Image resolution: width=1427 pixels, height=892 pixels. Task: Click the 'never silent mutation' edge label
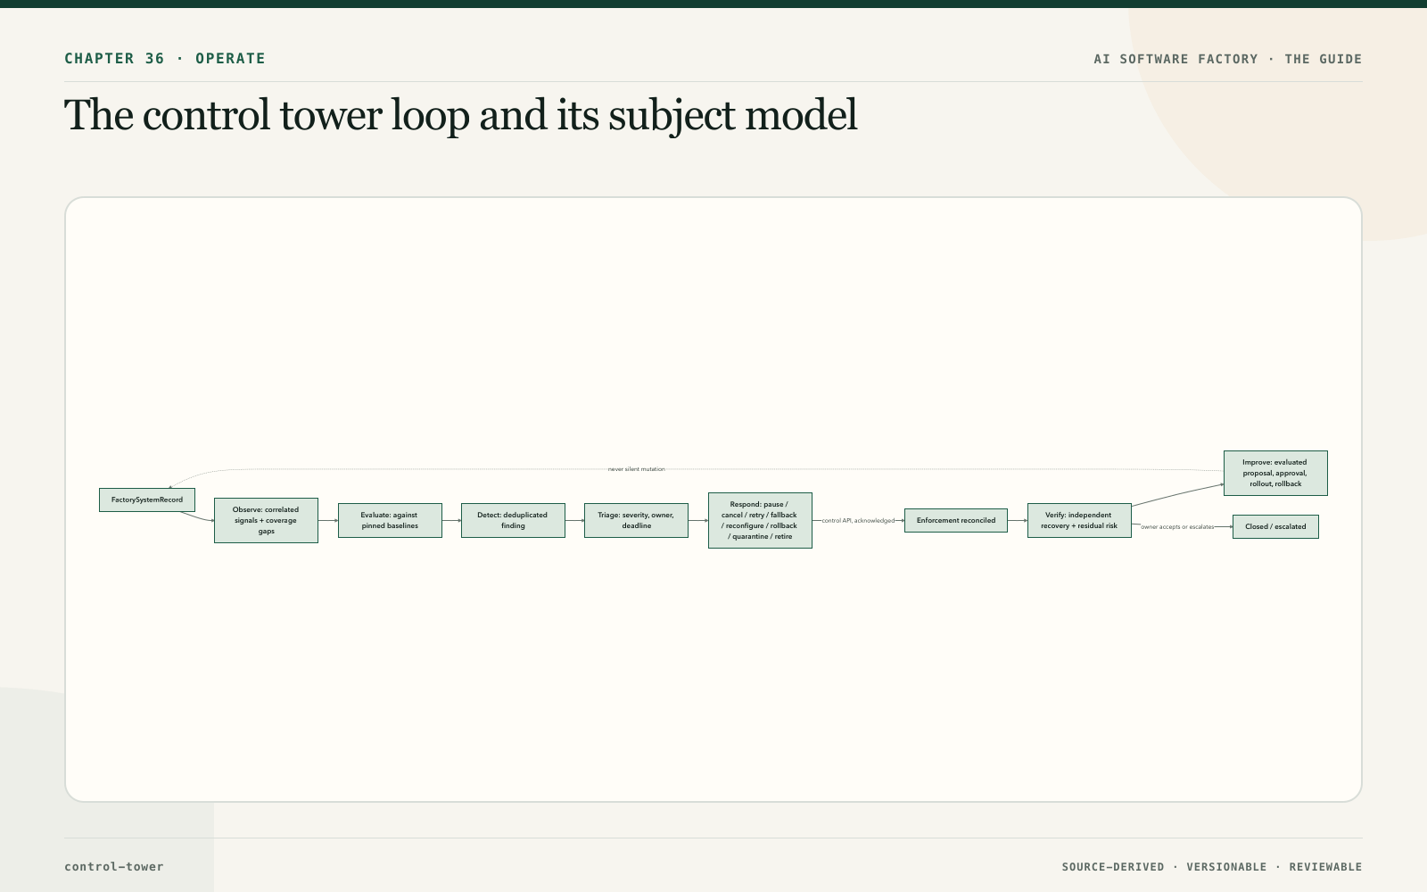636,469
